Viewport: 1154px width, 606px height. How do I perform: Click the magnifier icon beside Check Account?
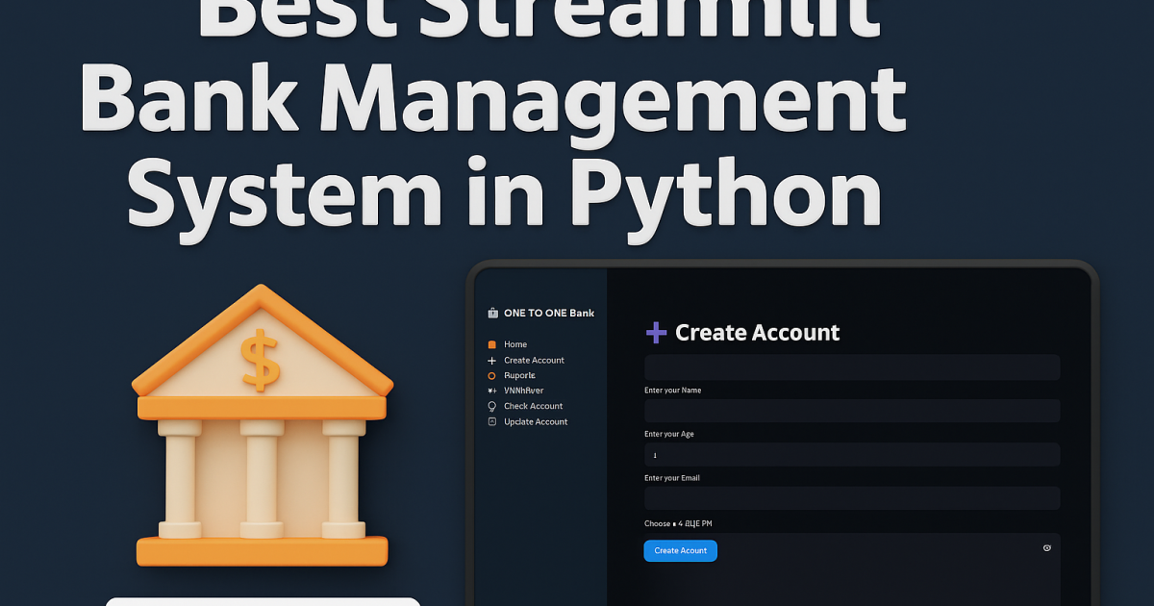pyautogui.click(x=492, y=406)
